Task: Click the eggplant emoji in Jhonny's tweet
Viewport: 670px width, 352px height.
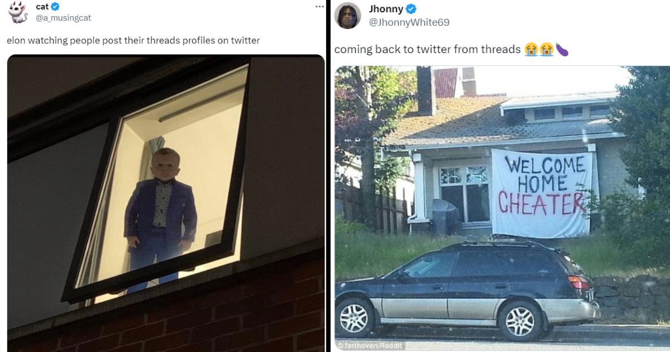Action: coord(562,50)
